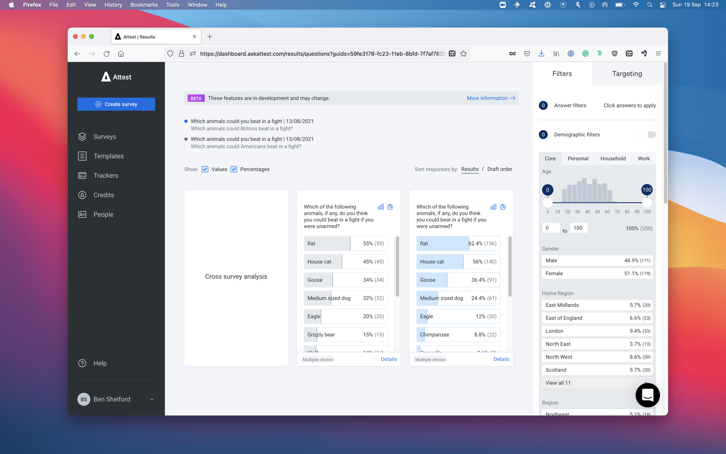The height and width of the screenshot is (454, 726).
Task: Open the History menu
Action: tap(113, 5)
